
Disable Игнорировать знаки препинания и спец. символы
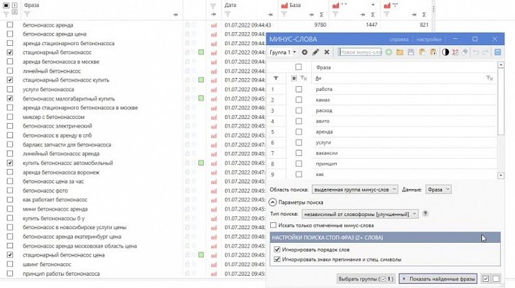(x=277, y=259)
